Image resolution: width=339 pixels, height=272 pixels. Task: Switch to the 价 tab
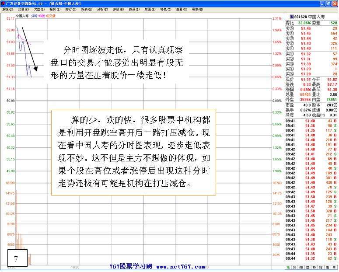(295, 267)
